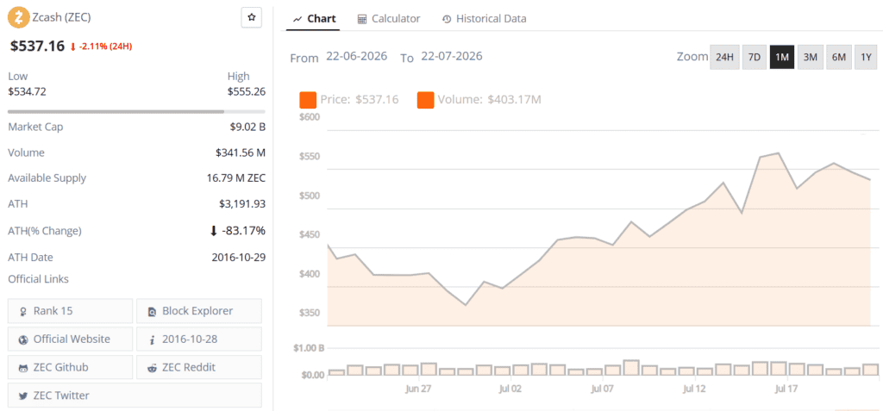The image size is (883, 411).
Task: Click the ZEC Github cat icon
Action: coord(23,368)
